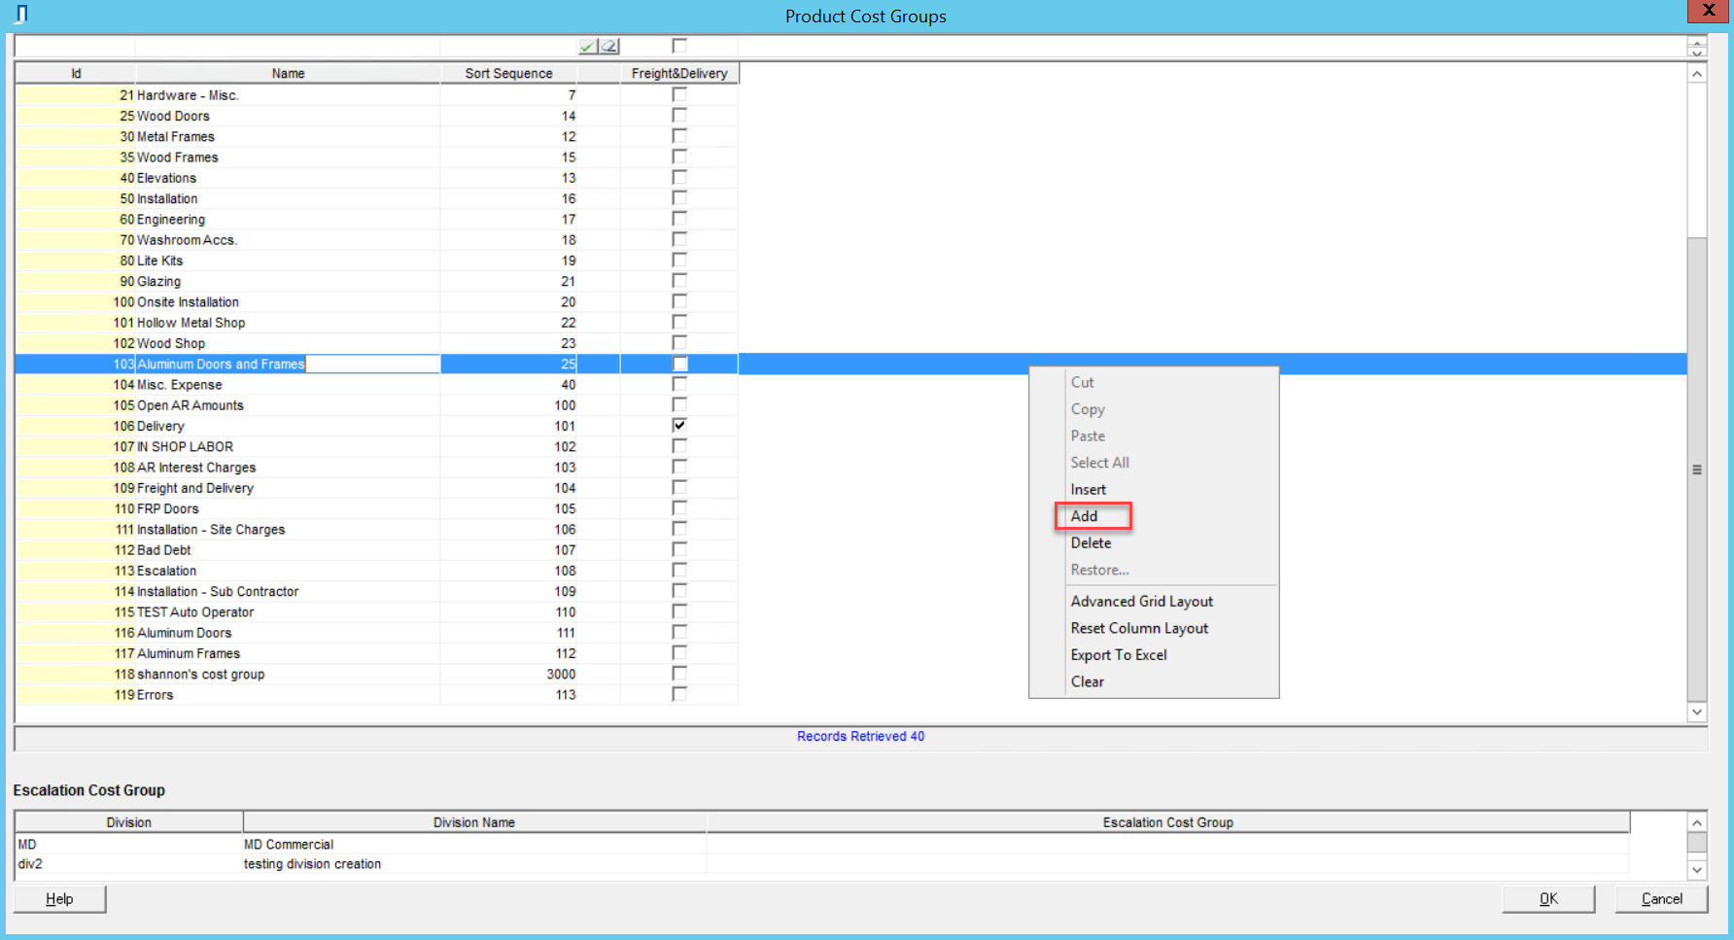This screenshot has height=940, width=1734.
Task: Select the Bad Debt row name
Action: (164, 550)
